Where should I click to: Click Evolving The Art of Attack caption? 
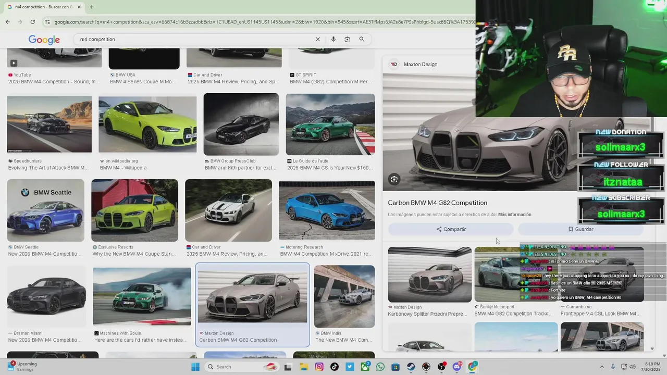click(48, 168)
